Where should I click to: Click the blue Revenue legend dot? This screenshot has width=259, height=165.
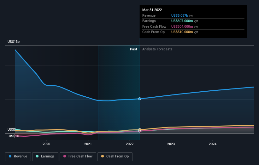coord(10,156)
